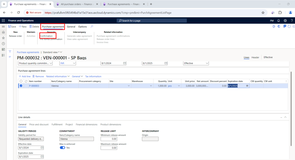Open Favorites star in left sidebar
The image size is (295, 160).
tap(3, 38)
